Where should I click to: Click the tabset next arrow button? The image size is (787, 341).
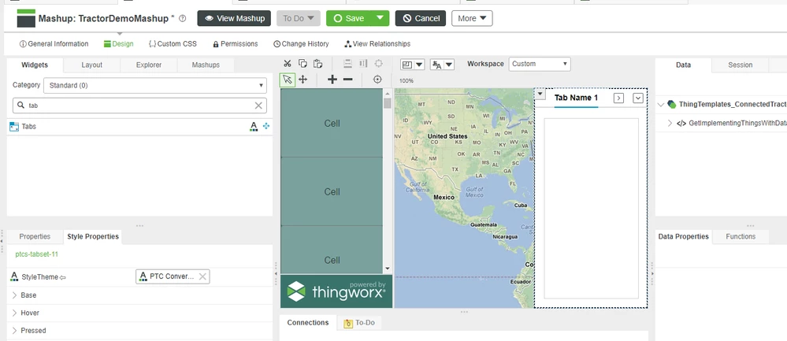pyautogui.click(x=619, y=98)
